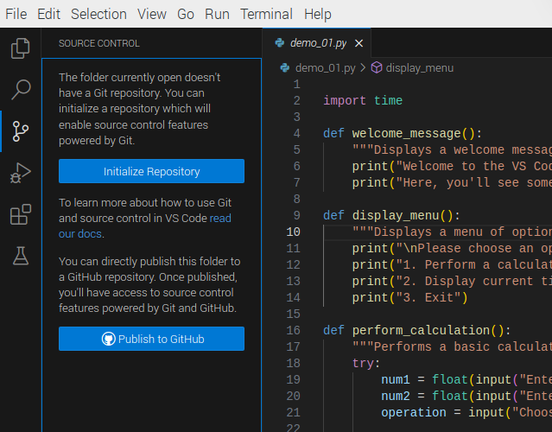This screenshot has width=552, height=432.
Task: Click demo_01.py in the breadcrumb
Action: click(x=326, y=67)
